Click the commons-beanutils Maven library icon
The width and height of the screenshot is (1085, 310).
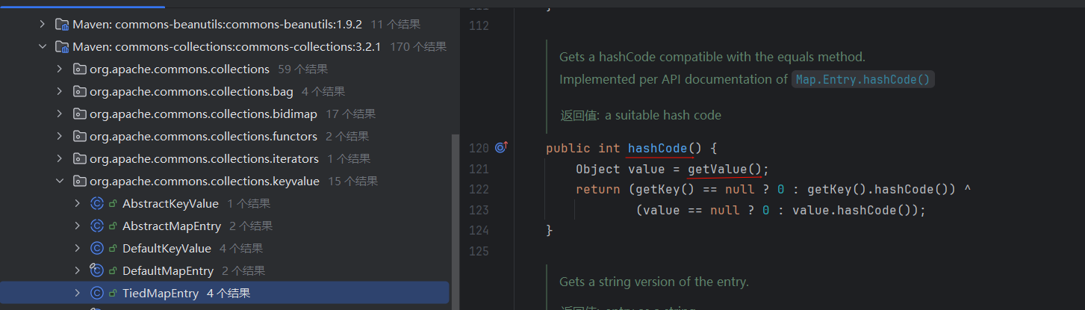[x=62, y=25]
